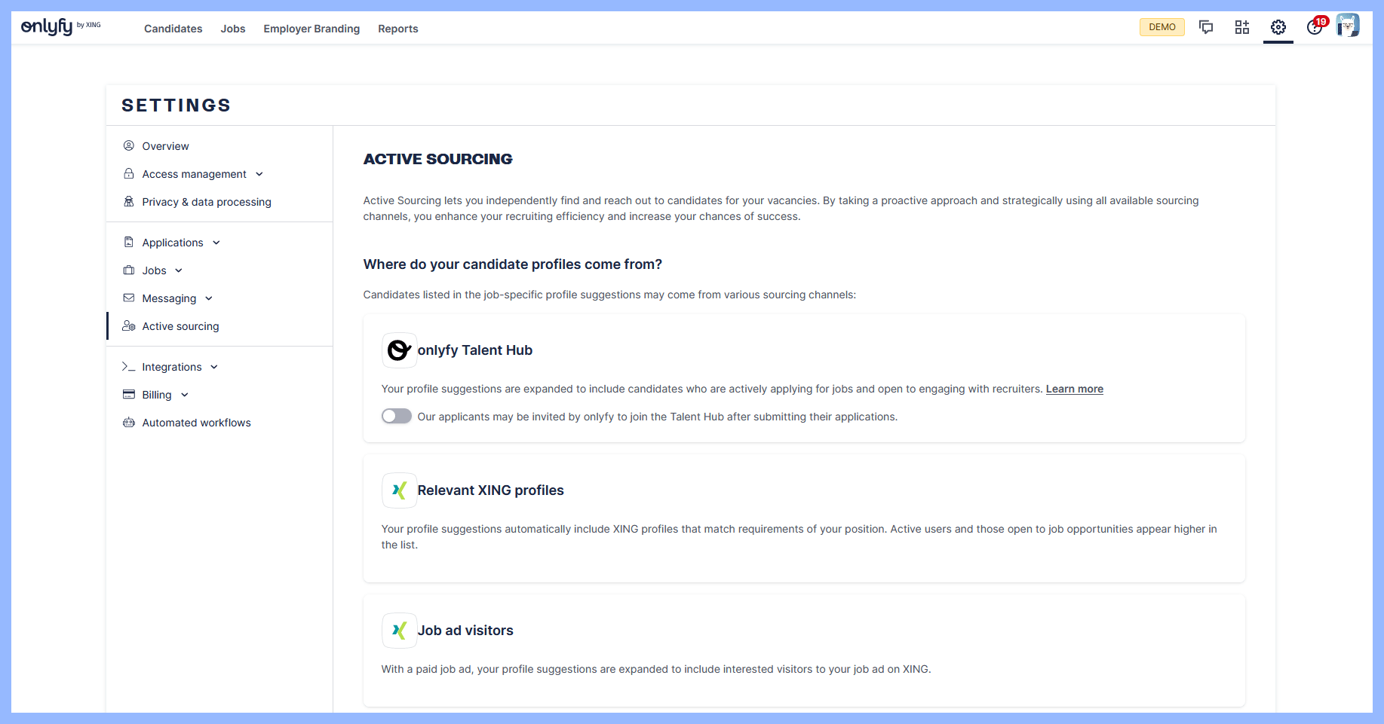Go to the Candidates tab
1384x724 pixels.
click(173, 29)
